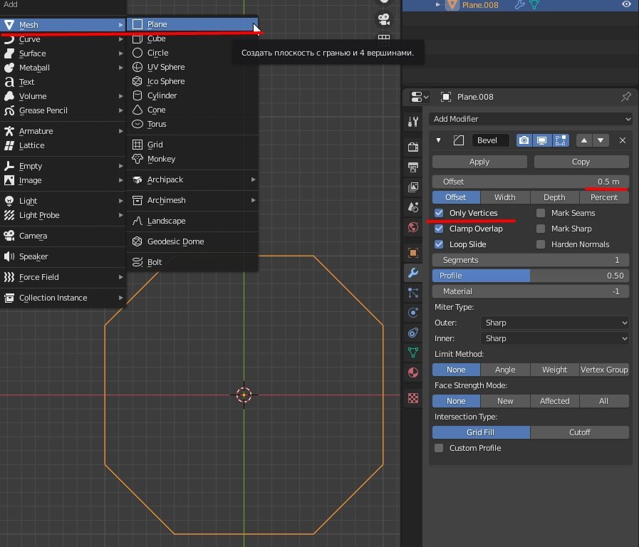Toggle Bevel modifier render camera icon
Viewport: 639px width, 547px height.
point(524,140)
